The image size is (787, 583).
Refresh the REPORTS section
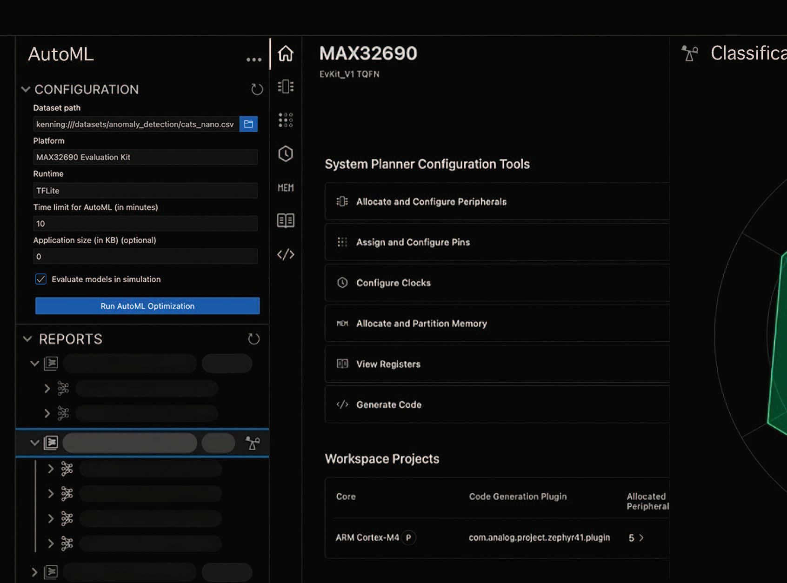click(x=254, y=339)
